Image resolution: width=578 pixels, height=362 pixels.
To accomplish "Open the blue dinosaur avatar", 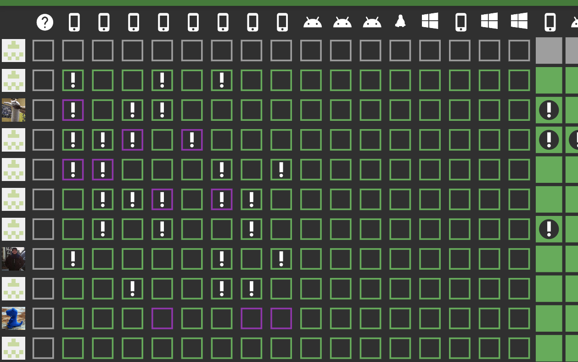I will click(x=13, y=318).
